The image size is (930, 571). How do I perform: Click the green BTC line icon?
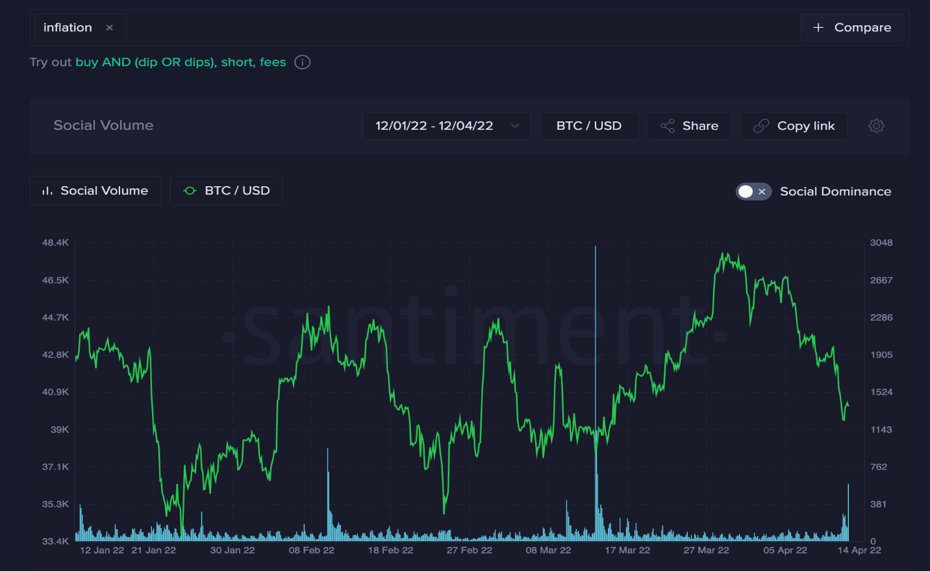(190, 191)
